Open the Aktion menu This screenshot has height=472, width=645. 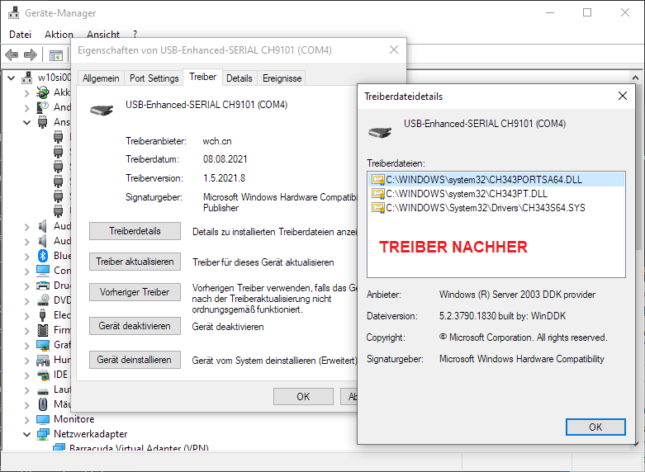coord(59,35)
